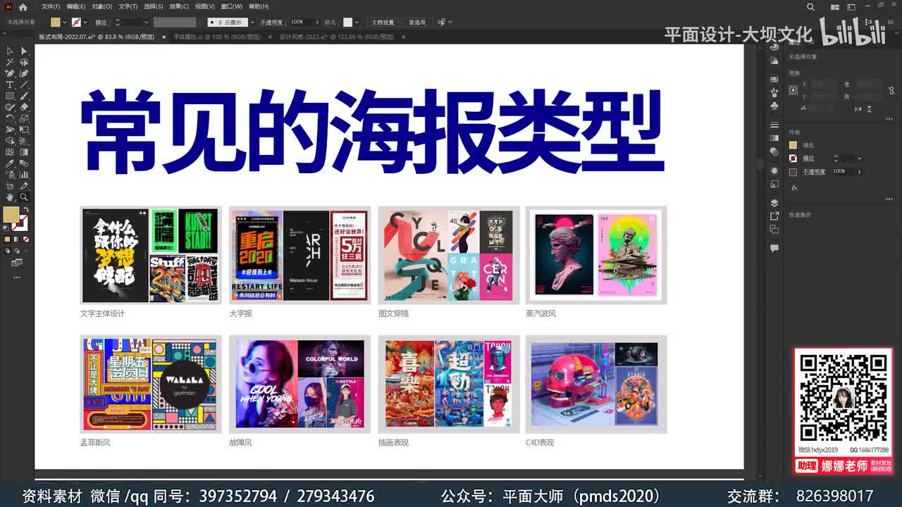Select the Line Segment tool
This screenshot has height=507, width=902.
24,84
